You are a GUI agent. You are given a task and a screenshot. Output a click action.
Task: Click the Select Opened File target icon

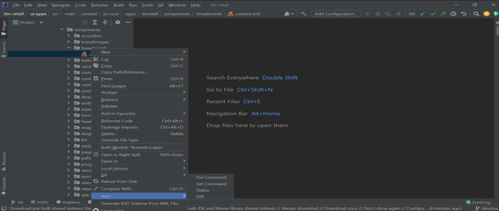click(85, 22)
